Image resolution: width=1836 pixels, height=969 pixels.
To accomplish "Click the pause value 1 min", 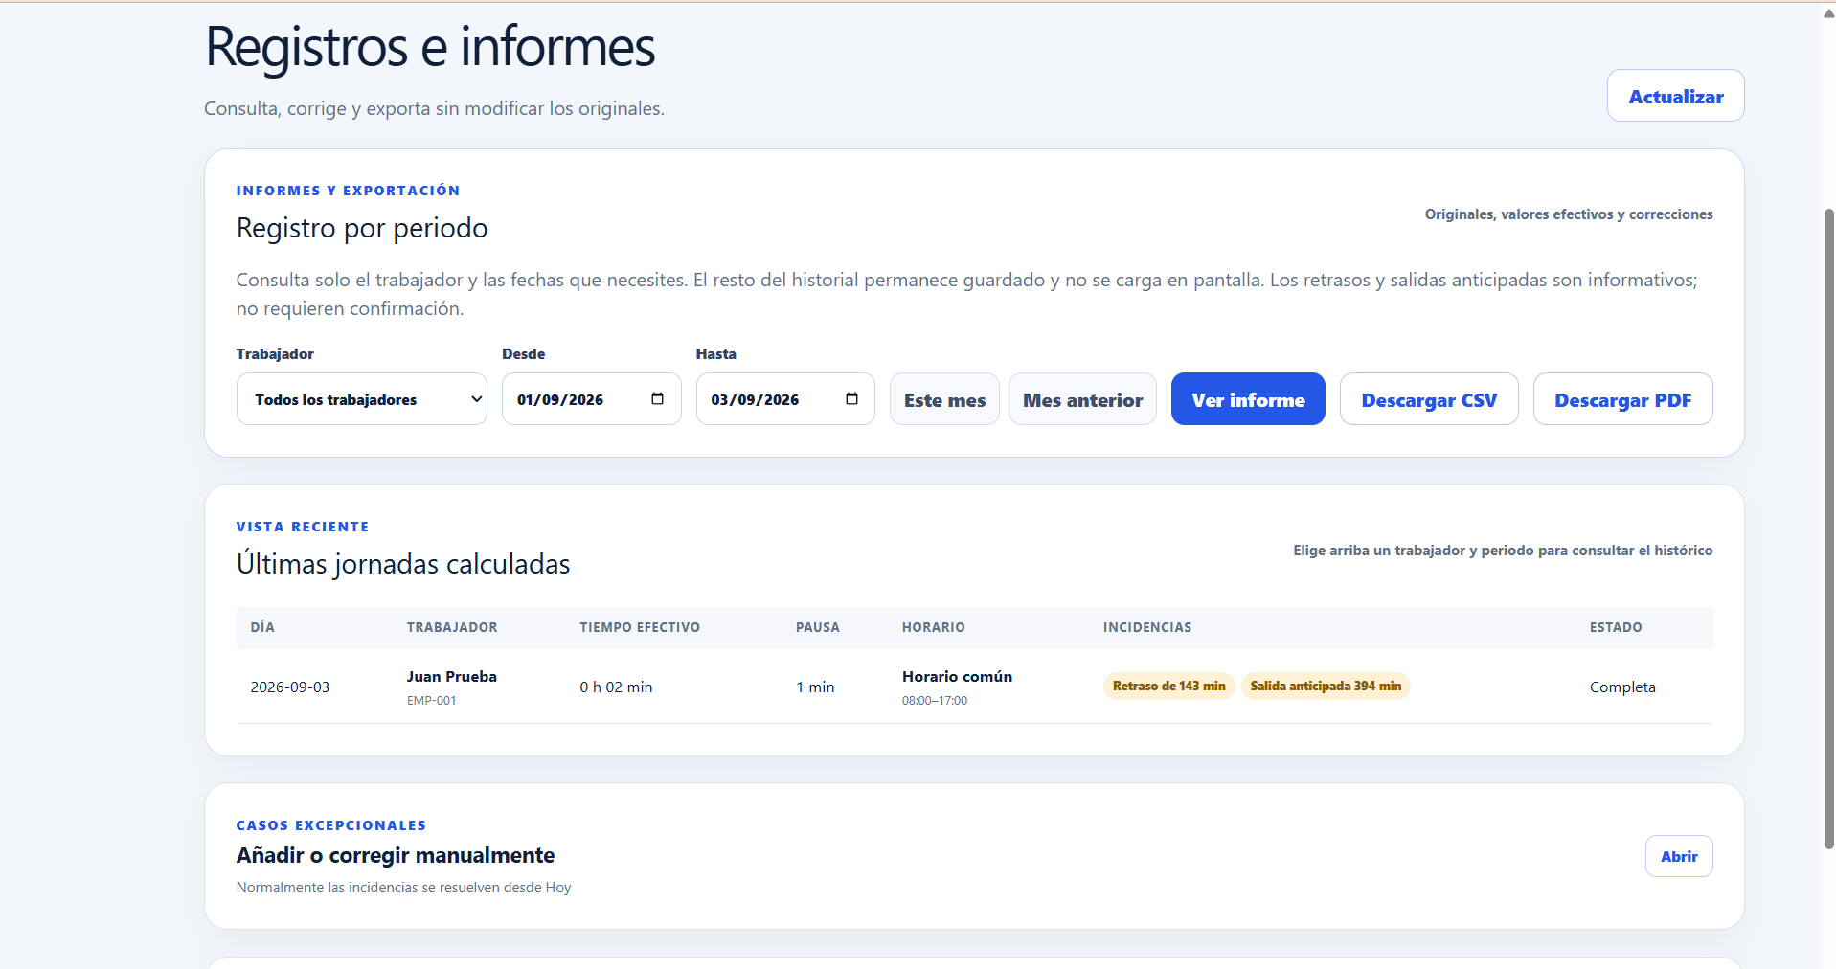I will [x=815, y=687].
